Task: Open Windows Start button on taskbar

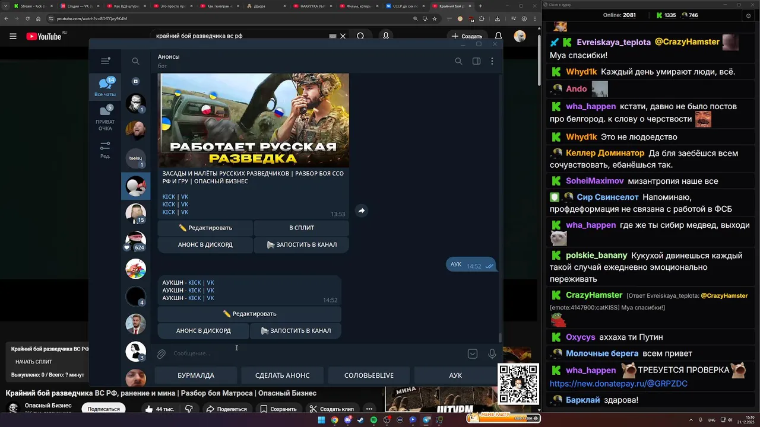Action: point(321,420)
